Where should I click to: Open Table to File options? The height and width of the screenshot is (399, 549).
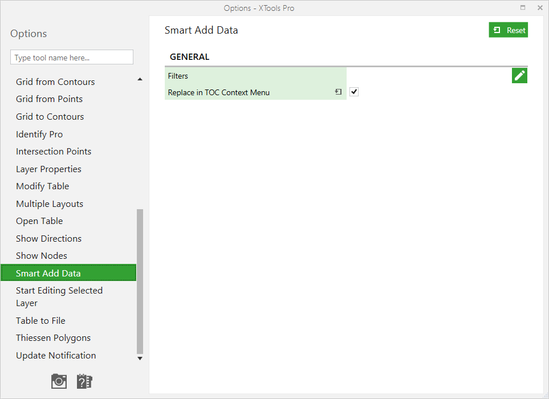[x=40, y=320]
